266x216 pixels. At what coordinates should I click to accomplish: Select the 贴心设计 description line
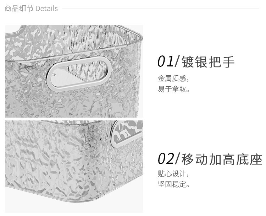click(x=173, y=174)
